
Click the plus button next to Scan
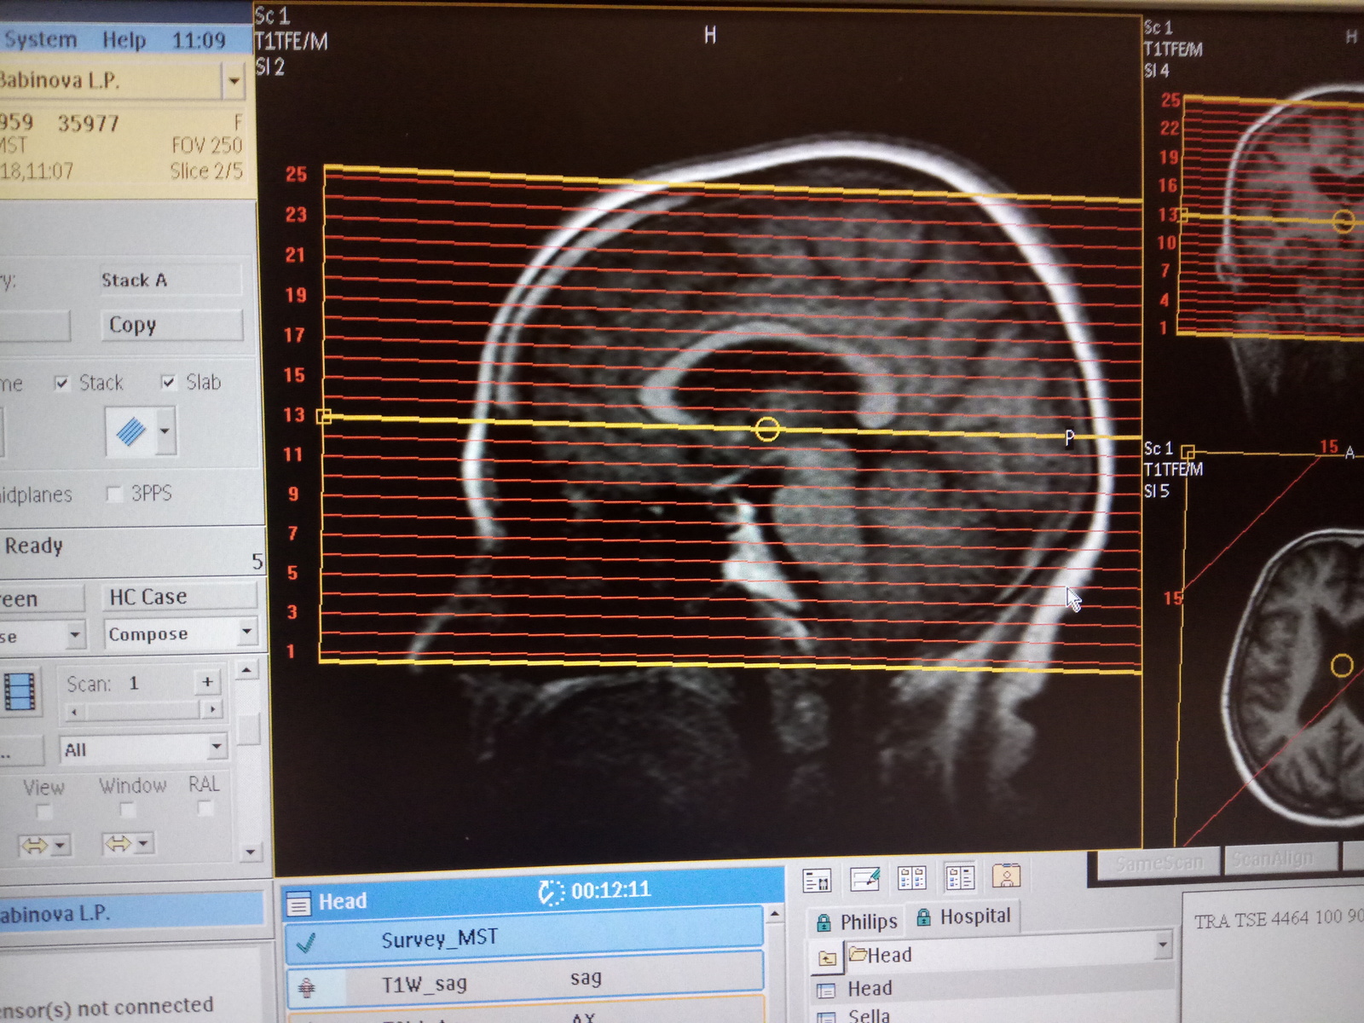(207, 682)
